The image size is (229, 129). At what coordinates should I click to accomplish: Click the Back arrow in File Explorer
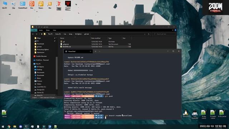click(x=33, y=34)
